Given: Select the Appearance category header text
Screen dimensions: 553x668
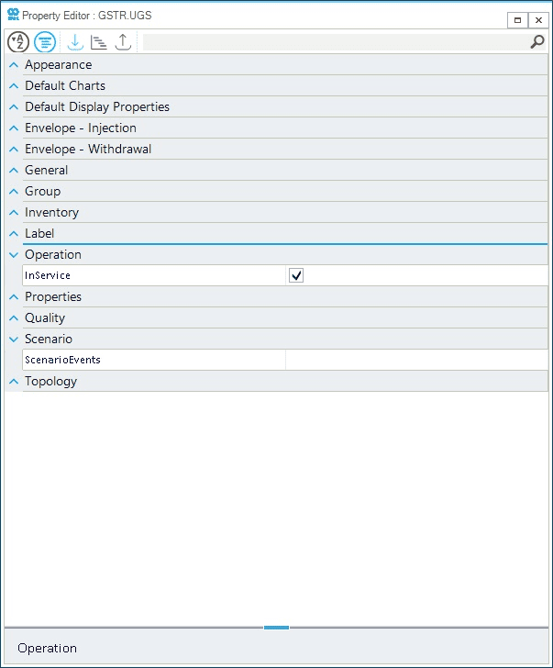Looking at the screenshot, I should [59, 65].
